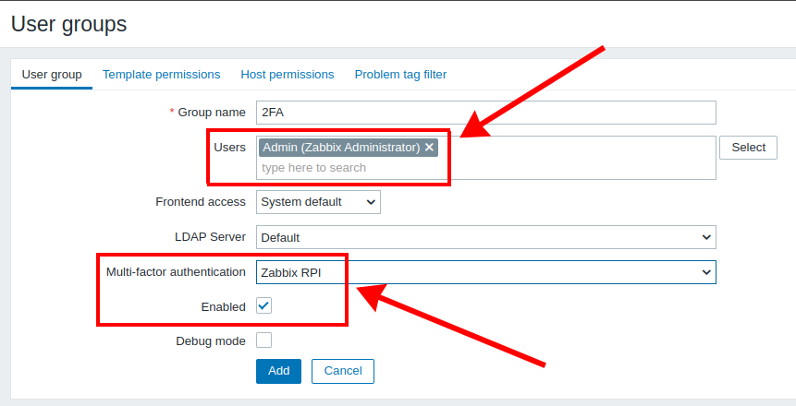The width and height of the screenshot is (796, 406).
Task: Enable the Debug mode checkbox
Action: pos(264,340)
